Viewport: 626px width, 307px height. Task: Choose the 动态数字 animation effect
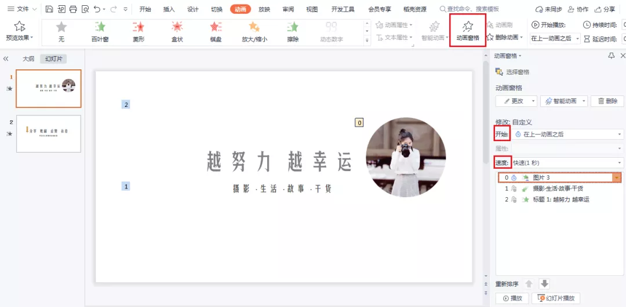pyautogui.click(x=332, y=32)
